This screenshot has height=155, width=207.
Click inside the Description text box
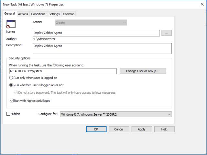click(102, 48)
